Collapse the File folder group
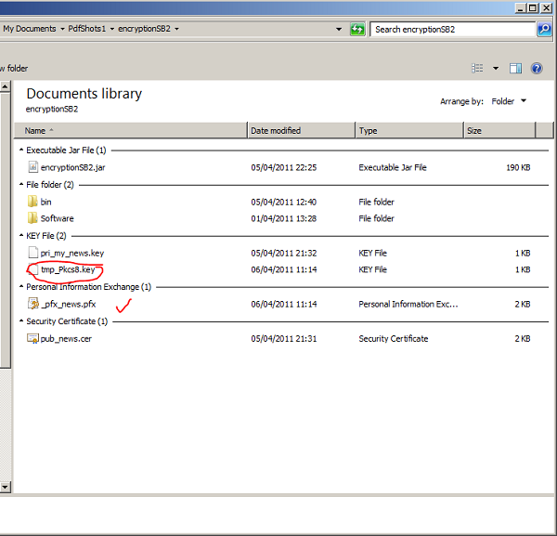This screenshot has height=536, width=557. [x=21, y=185]
